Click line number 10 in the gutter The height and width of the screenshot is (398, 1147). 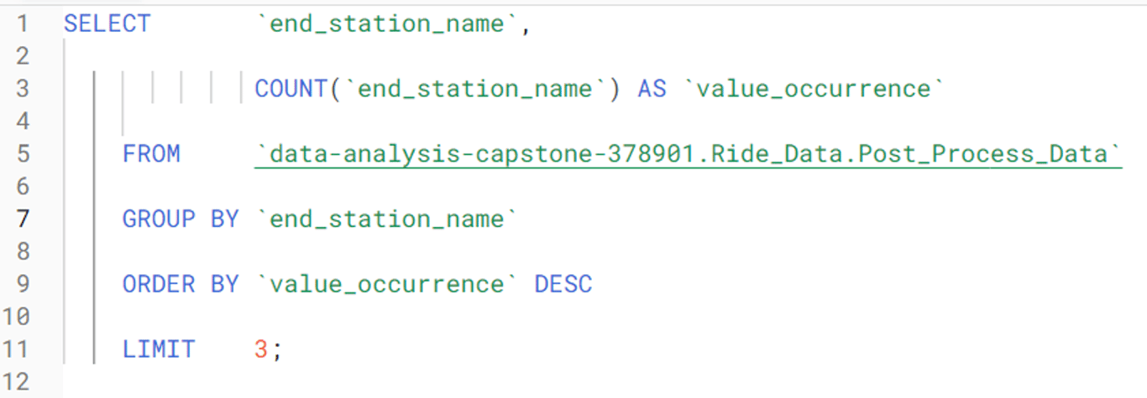pos(17,317)
